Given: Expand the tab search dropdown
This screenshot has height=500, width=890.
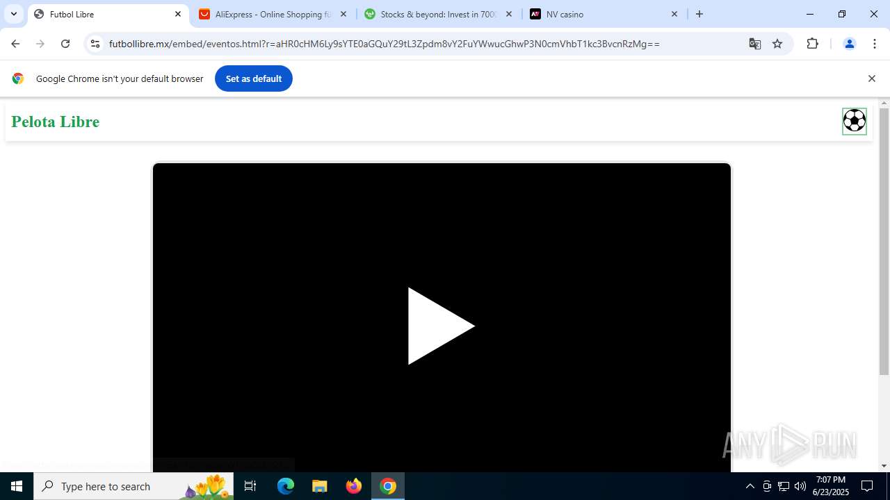Looking at the screenshot, I should [13, 14].
